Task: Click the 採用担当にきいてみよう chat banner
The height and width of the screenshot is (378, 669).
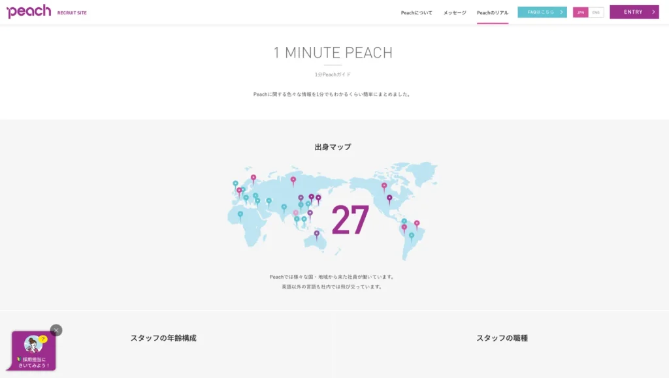Action: (34, 363)
